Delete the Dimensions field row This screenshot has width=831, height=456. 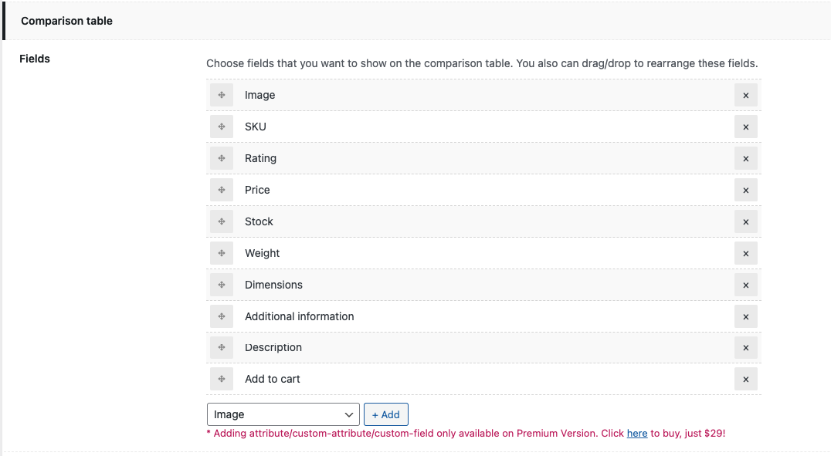click(746, 285)
